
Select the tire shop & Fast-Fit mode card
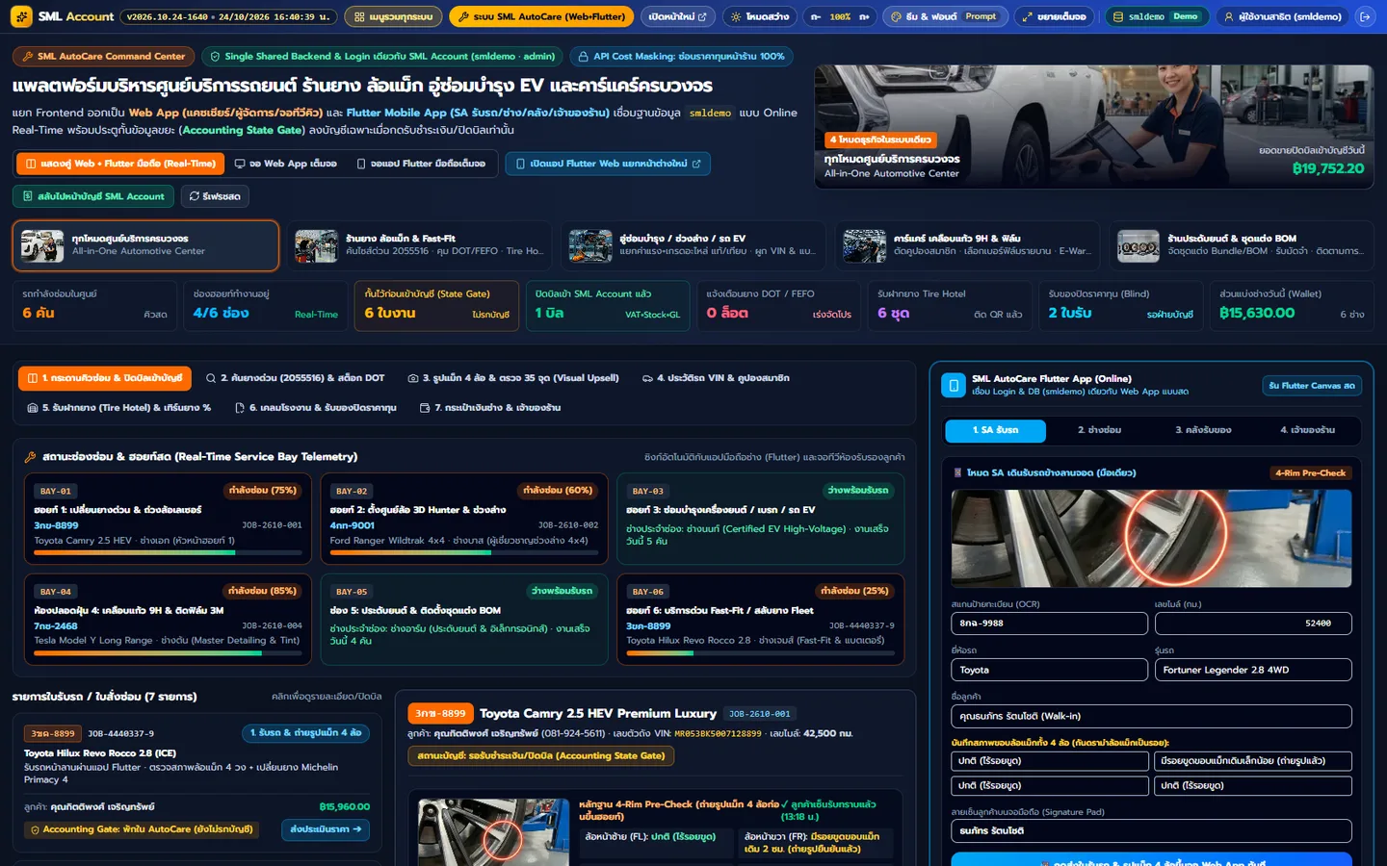coord(419,245)
